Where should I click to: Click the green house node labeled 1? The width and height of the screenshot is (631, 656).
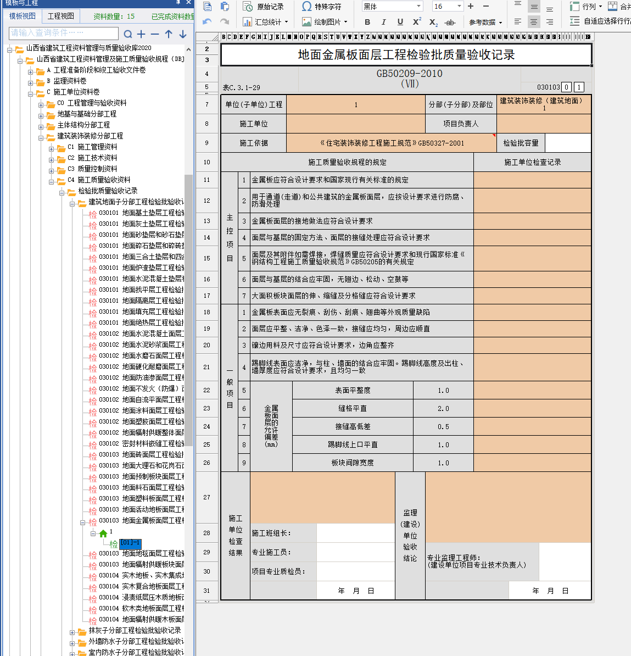click(103, 533)
